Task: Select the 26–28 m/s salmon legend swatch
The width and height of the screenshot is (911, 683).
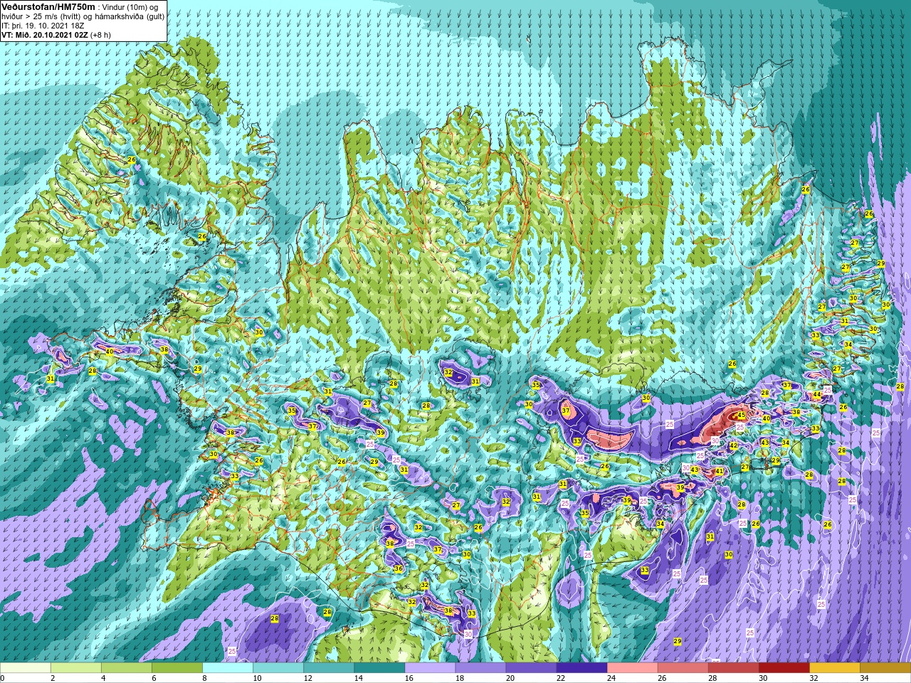Action: (x=683, y=668)
